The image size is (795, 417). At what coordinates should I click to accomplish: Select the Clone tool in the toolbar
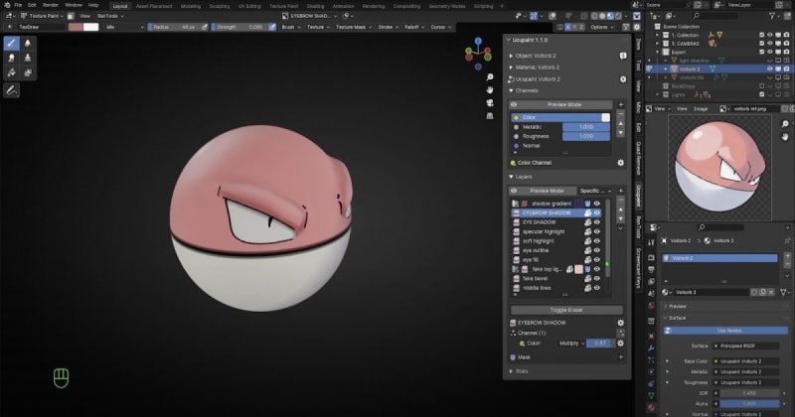(x=27, y=58)
